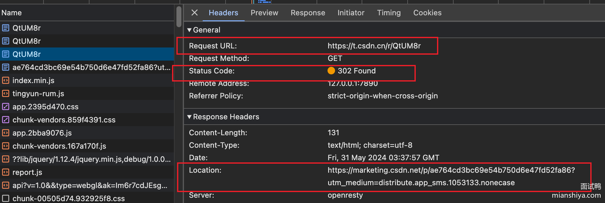Screen dimensions: 605x203
Task: Collapse the Response Headers section
Action: [189, 117]
